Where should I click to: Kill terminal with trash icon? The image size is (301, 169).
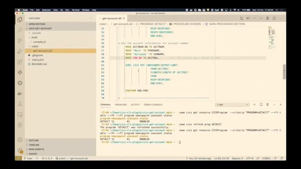(x=268, y=105)
